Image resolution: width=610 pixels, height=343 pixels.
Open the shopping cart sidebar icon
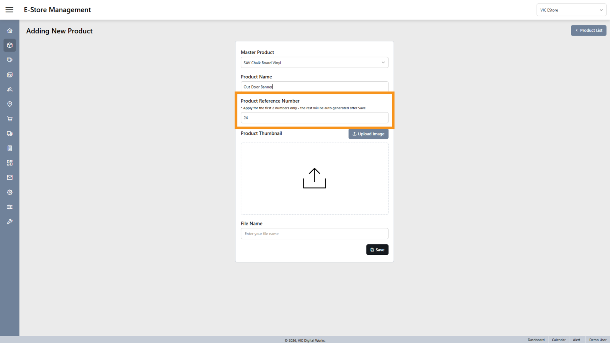tap(10, 119)
